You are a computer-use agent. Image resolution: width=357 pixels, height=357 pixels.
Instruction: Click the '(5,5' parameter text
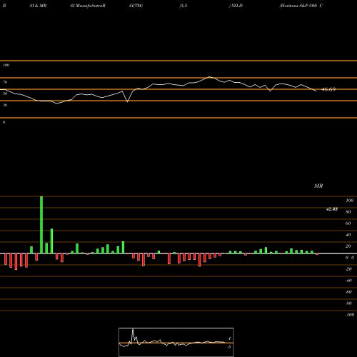click(x=183, y=6)
